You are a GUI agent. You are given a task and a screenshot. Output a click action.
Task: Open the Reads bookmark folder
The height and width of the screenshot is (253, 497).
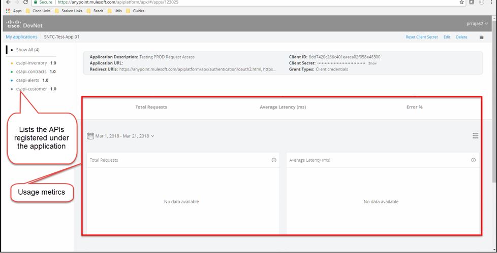(95, 11)
